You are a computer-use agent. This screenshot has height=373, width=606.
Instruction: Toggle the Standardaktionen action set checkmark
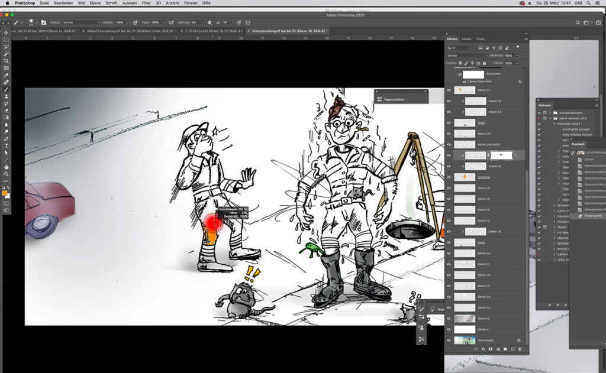click(539, 112)
